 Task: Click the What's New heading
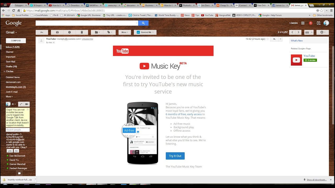[x=297, y=41]
